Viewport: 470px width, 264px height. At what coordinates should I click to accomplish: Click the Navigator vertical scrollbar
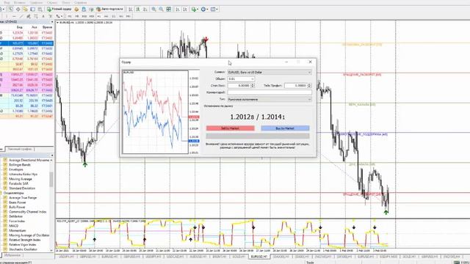pyautogui.click(x=51, y=180)
